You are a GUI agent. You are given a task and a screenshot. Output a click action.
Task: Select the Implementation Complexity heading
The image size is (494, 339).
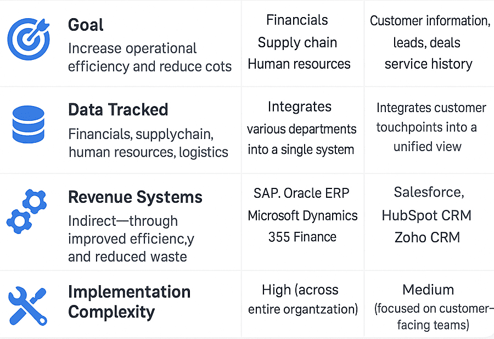tap(129, 302)
